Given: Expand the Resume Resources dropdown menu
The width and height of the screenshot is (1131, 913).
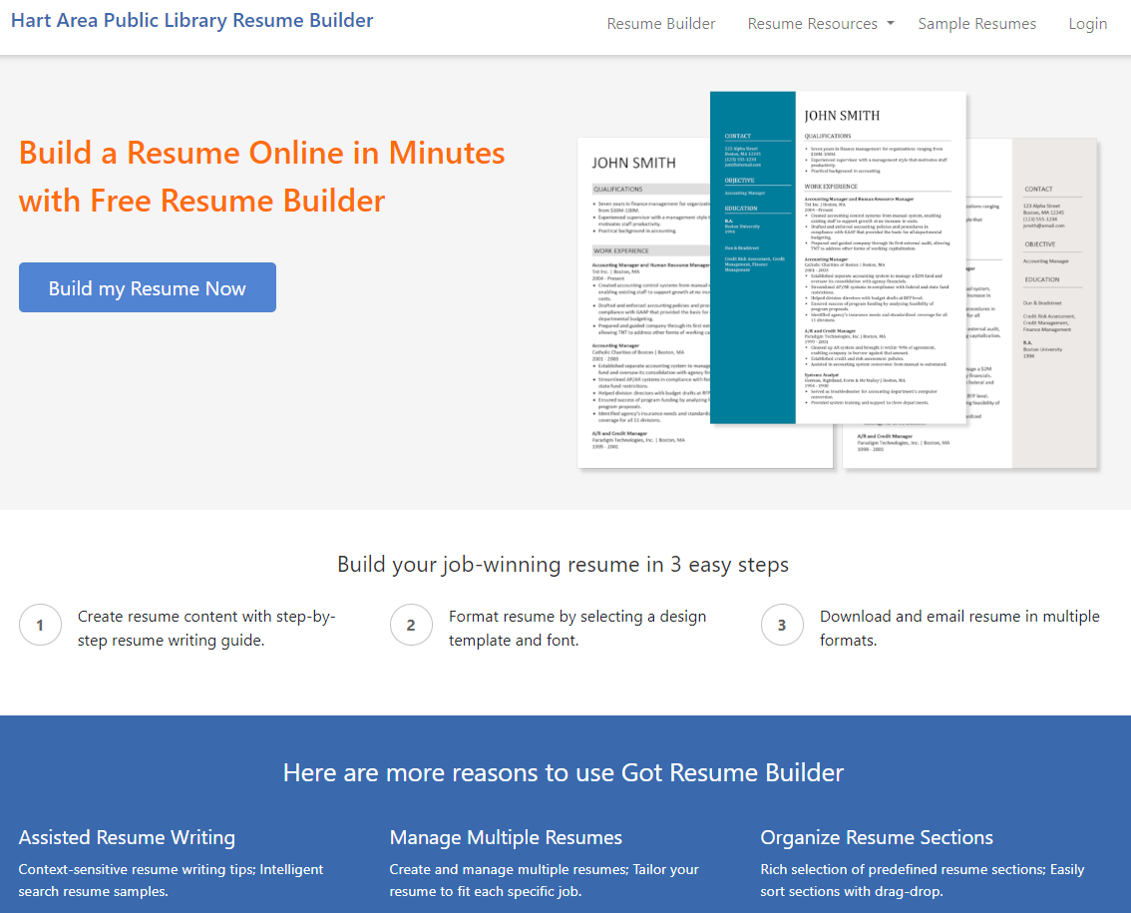Looking at the screenshot, I should 820,24.
